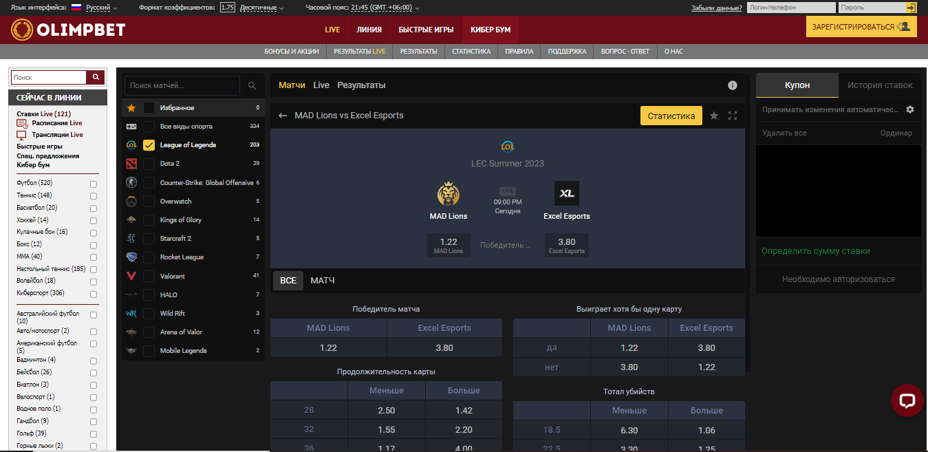Viewport: 928px width, 452px height.
Task: Click the OLIMPBET logo
Action: point(67,30)
